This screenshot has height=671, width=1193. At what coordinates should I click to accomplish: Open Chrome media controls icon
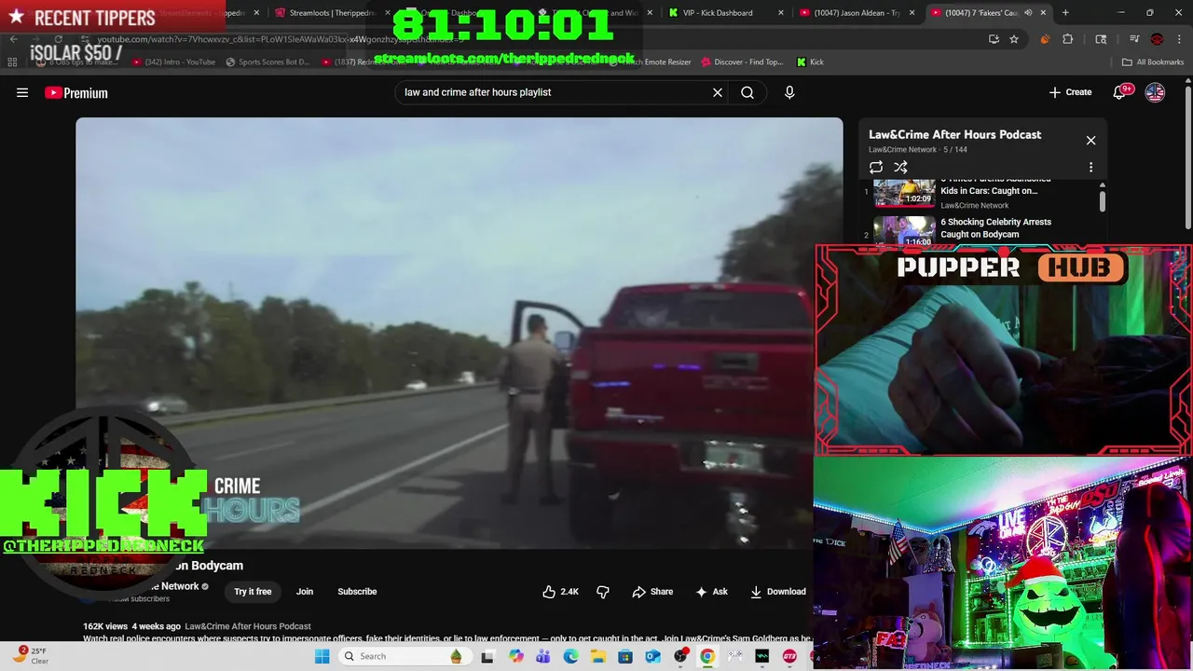(x=1134, y=39)
